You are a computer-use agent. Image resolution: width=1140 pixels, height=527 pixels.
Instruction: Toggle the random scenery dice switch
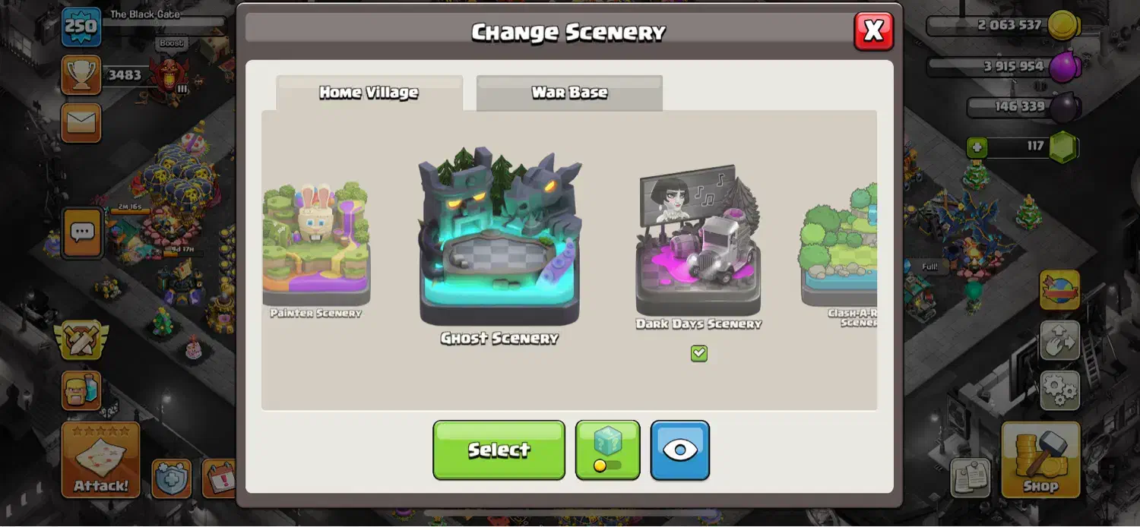(x=607, y=450)
